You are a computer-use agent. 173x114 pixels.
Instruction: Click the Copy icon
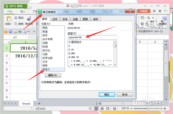pos(16,24)
